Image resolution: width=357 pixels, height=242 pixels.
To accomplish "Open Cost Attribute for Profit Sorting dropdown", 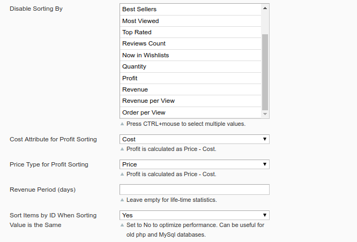I will [x=194, y=139].
